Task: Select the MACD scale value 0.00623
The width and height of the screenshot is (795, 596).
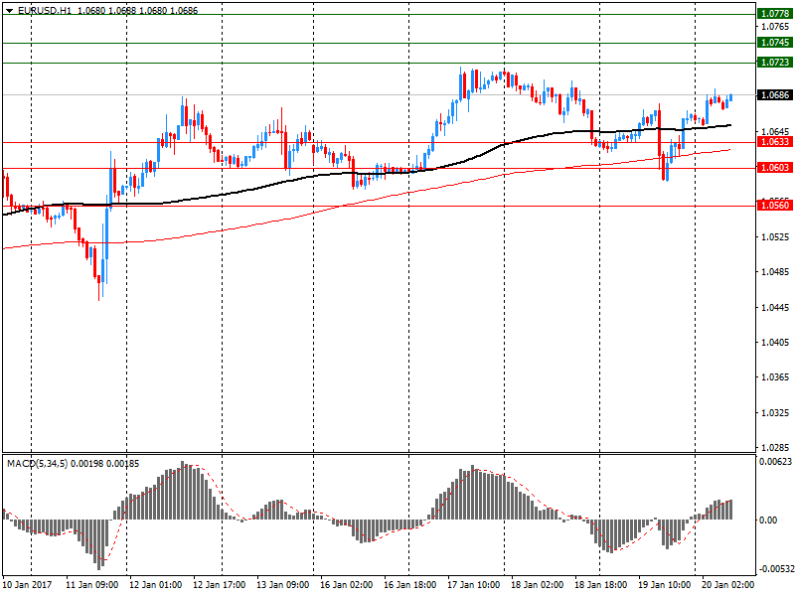Action: (x=775, y=462)
